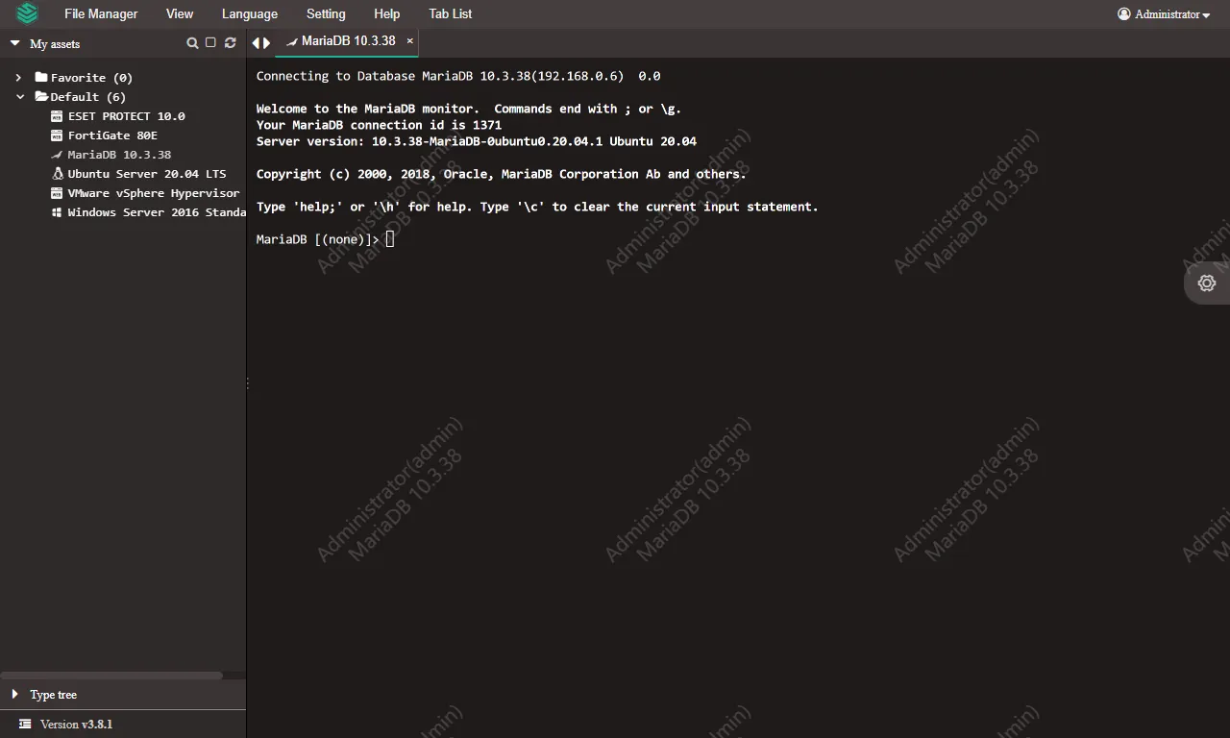Collapse the My assets panel
The width and height of the screenshot is (1230, 738).
point(15,43)
